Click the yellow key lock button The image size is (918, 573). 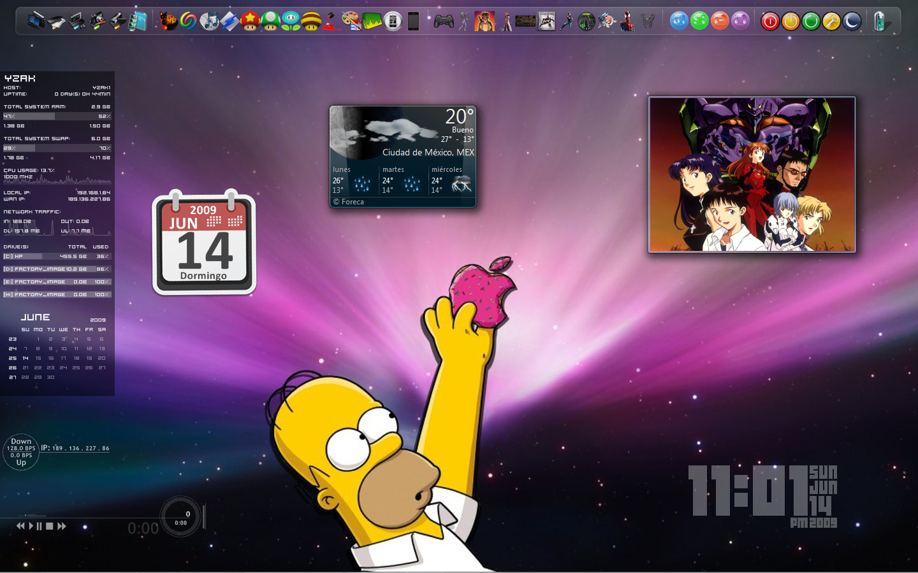pos(831,22)
